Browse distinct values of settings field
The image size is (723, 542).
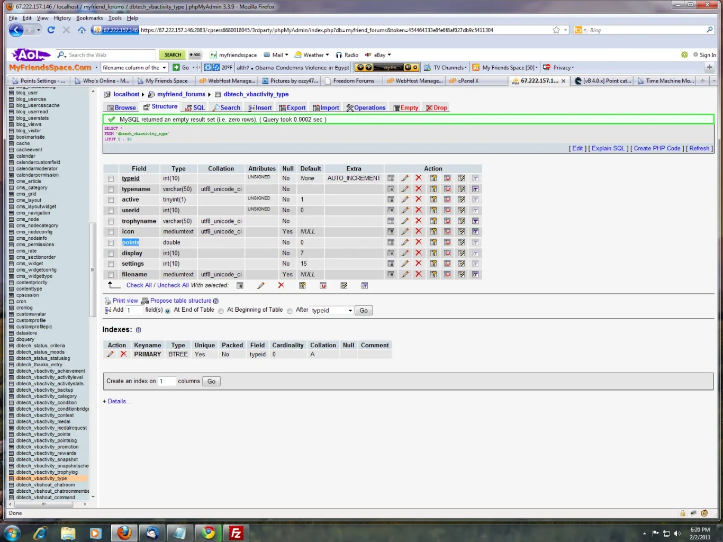pos(391,264)
